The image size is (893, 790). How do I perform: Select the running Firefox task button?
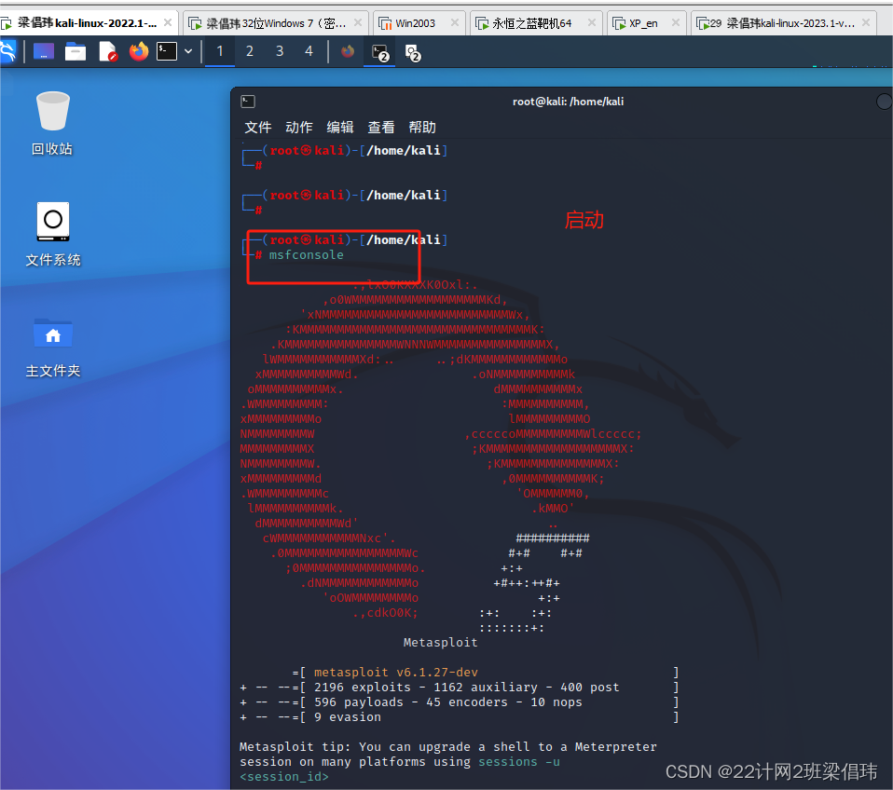tap(348, 52)
